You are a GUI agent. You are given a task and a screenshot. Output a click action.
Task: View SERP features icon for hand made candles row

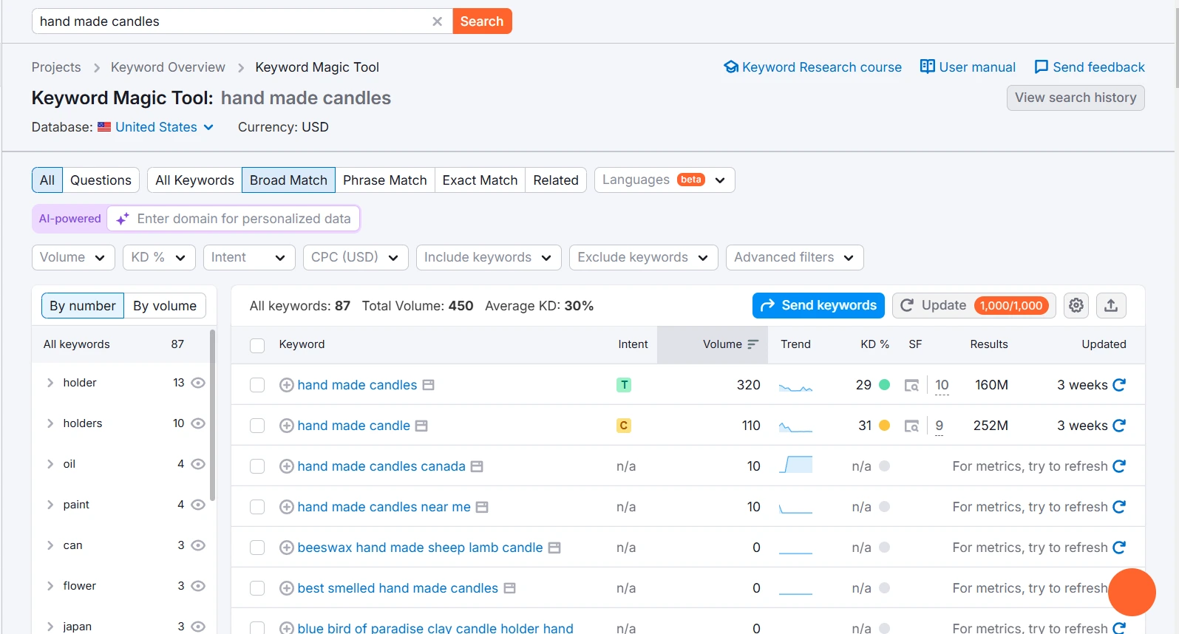click(912, 385)
